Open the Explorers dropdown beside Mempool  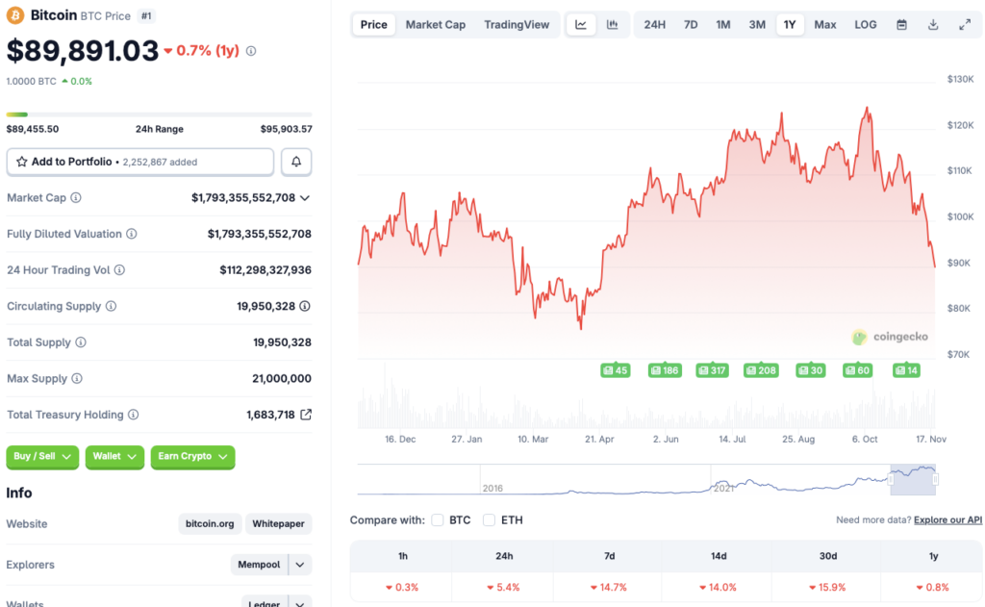point(298,565)
